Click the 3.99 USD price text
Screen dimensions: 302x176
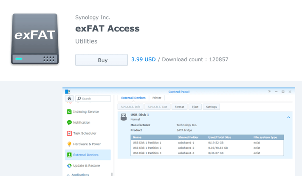pyautogui.click(x=143, y=60)
